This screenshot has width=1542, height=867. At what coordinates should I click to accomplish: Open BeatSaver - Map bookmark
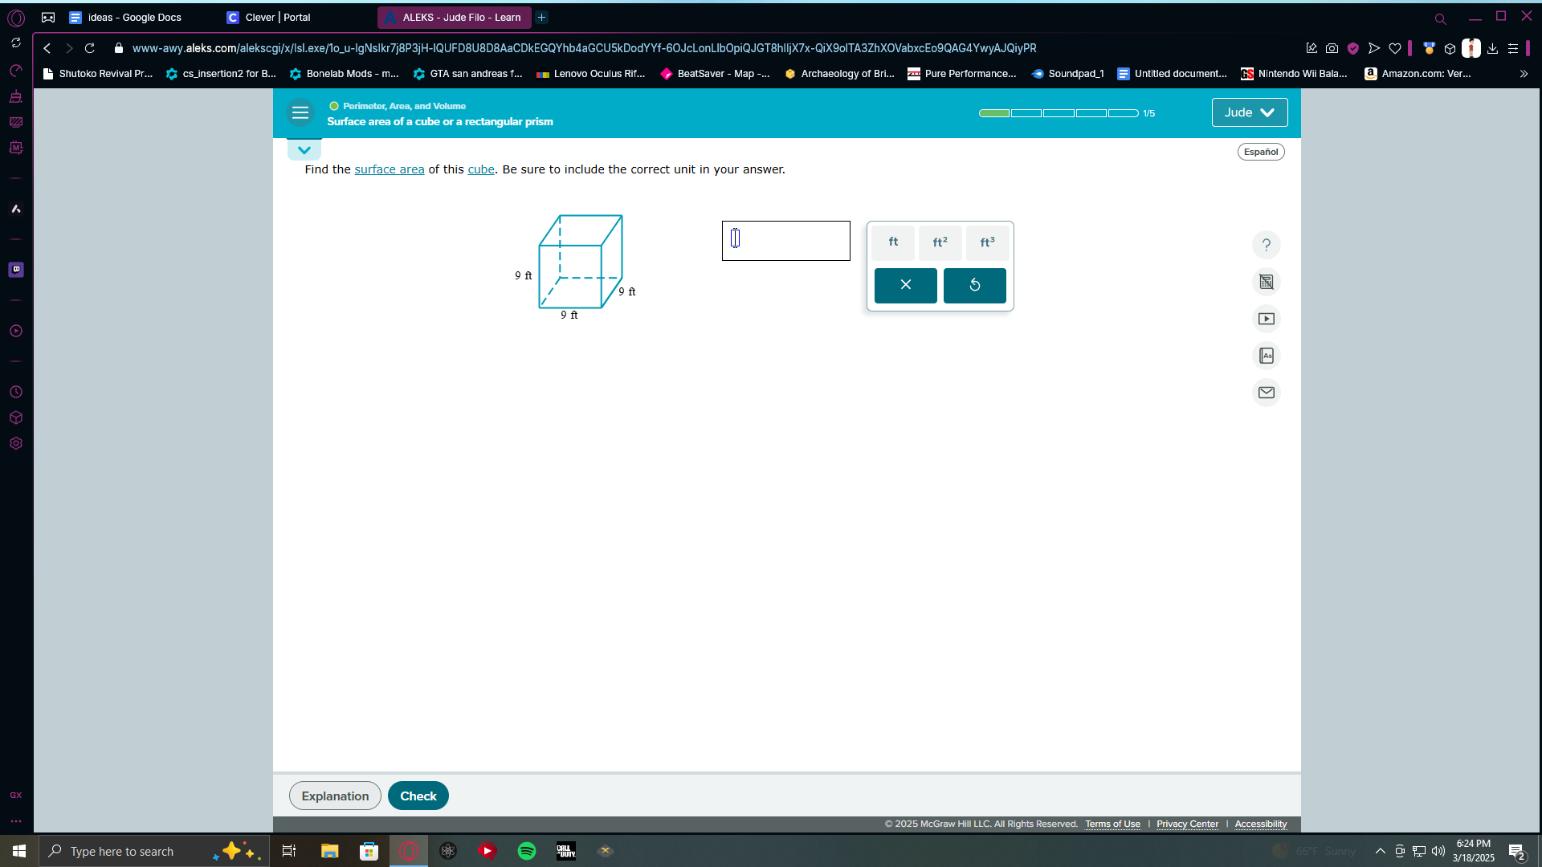pos(715,74)
